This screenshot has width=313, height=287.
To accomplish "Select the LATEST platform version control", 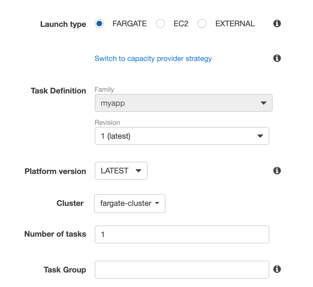I will tap(121, 171).
